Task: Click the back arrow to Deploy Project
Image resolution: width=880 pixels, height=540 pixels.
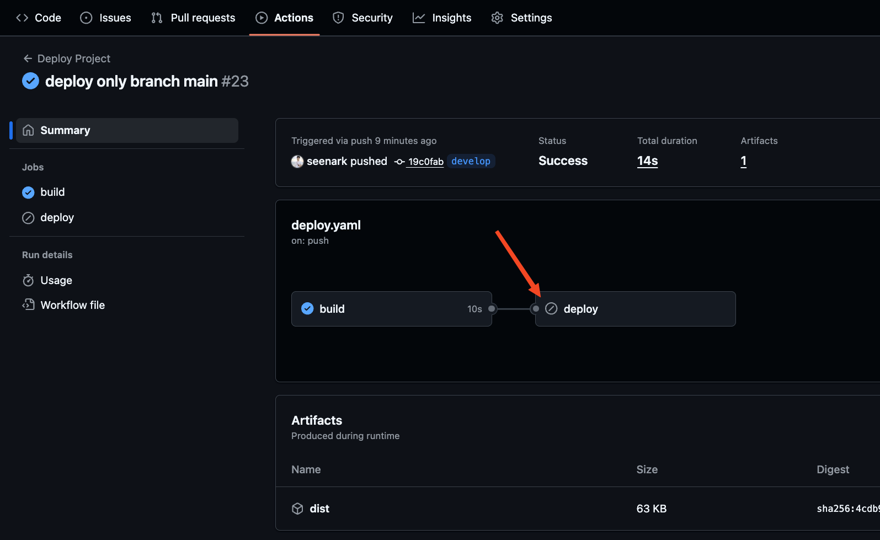Action: 28,58
